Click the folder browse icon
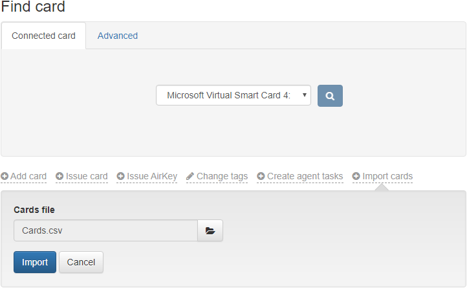Viewport: 467px width, 288px height. point(210,230)
